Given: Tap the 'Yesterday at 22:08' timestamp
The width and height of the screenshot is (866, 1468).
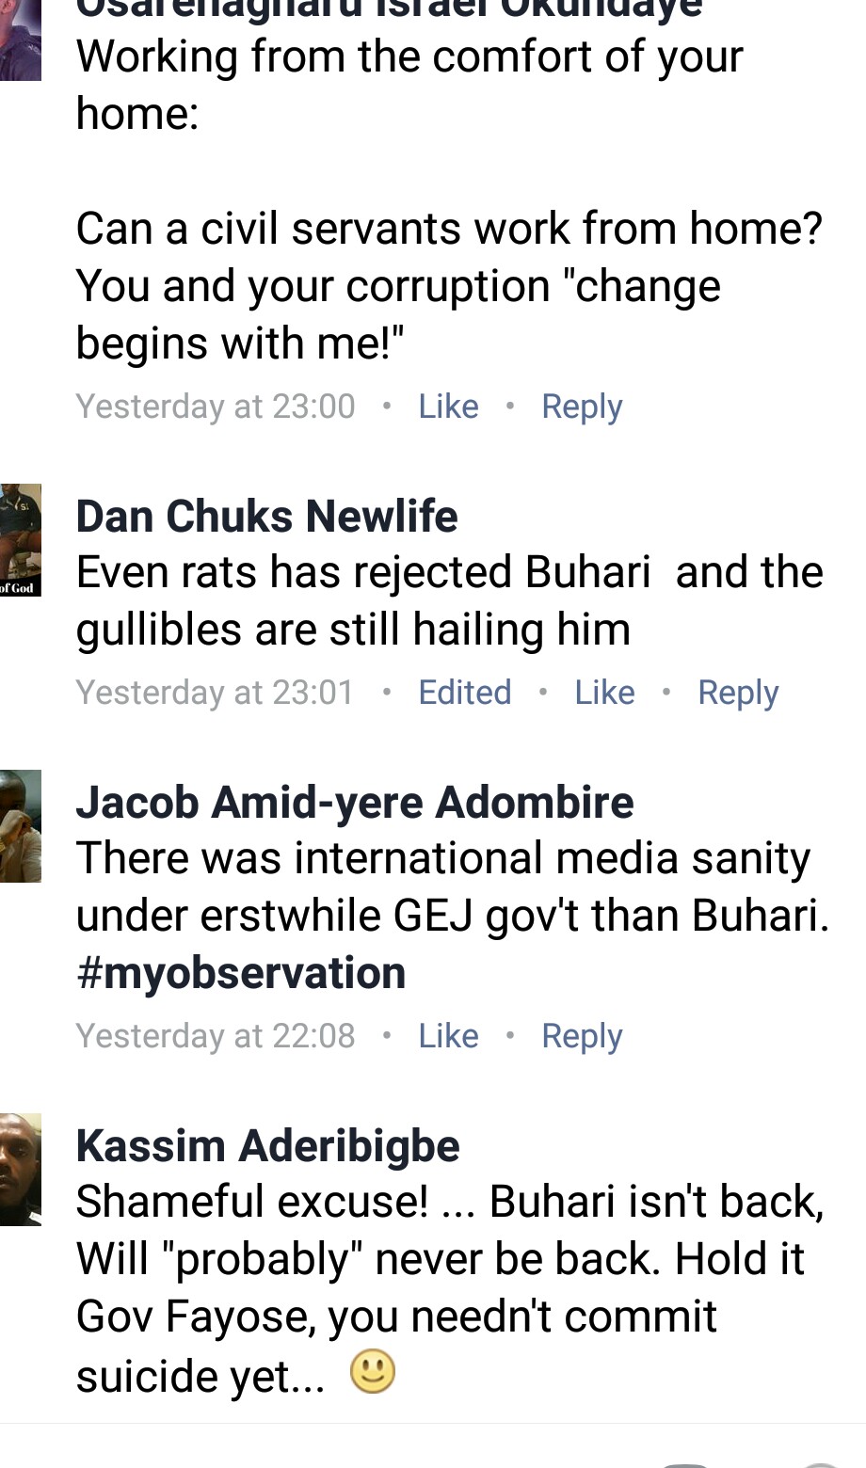Looking at the screenshot, I should click(216, 1036).
